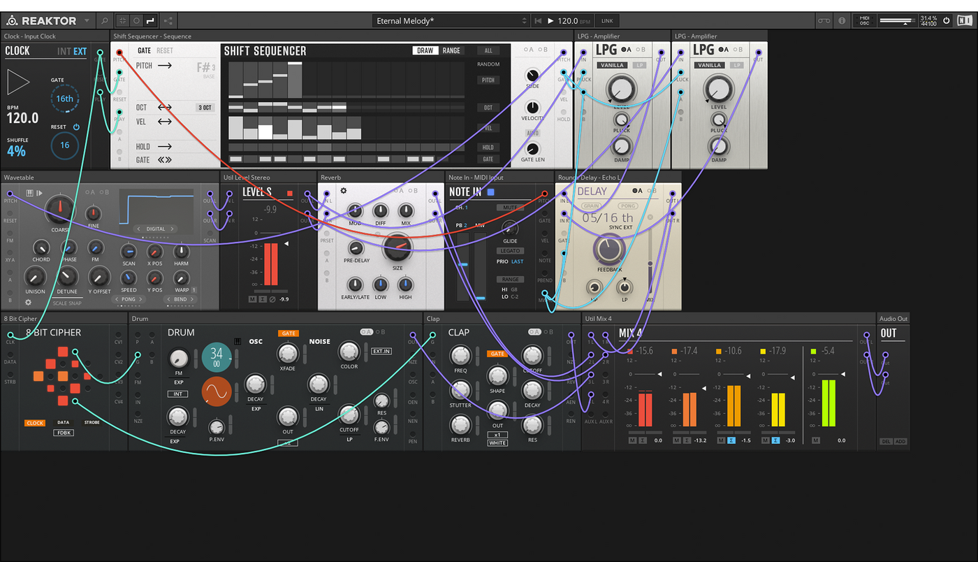
Task: Click the Reverb SIZE knob
Action: [x=397, y=248]
